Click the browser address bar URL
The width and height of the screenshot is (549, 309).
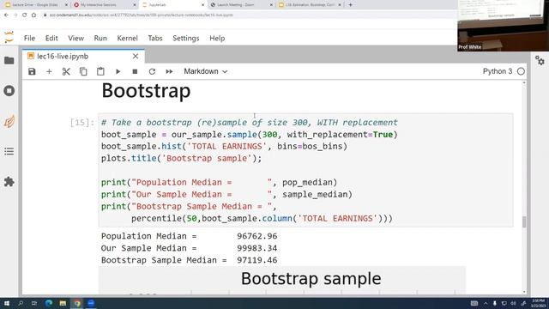[142, 15]
